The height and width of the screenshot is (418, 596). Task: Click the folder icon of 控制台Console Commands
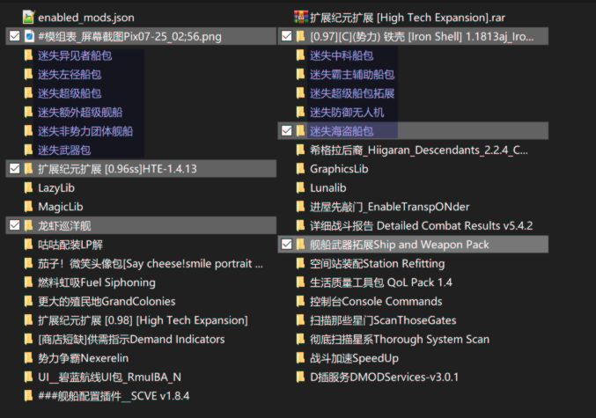301,301
